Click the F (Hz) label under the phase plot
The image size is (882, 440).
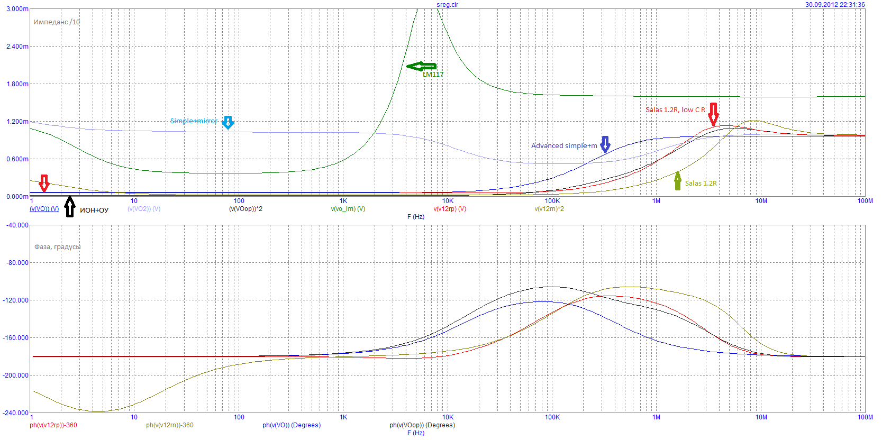tap(416, 433)
